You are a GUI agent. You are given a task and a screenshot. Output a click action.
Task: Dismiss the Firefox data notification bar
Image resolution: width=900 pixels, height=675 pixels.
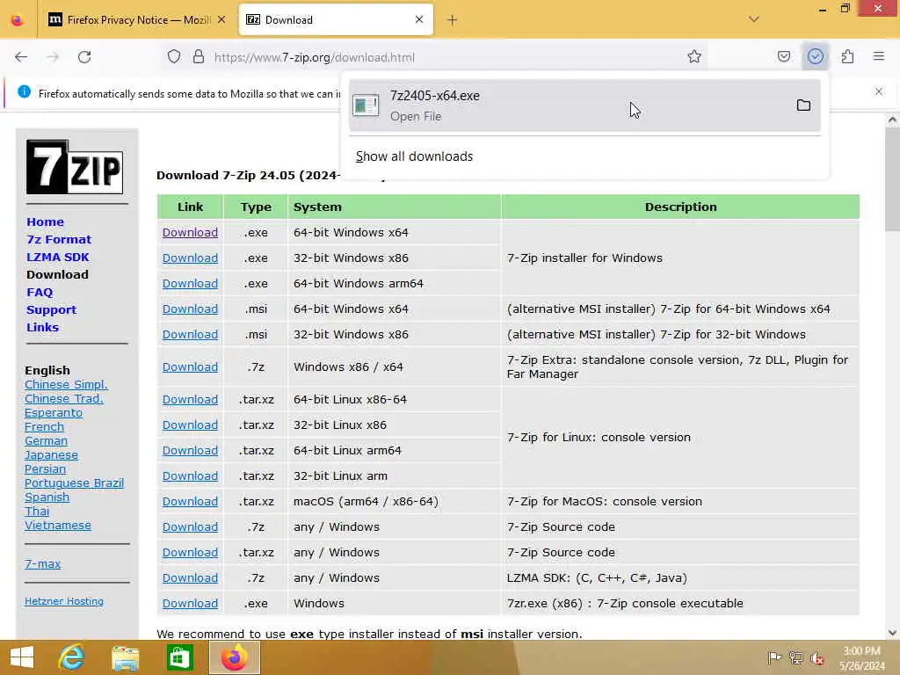[x=879, y=91]
